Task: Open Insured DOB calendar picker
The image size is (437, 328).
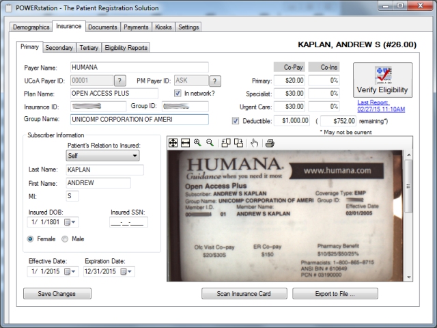Action: (x=67, y=222)
